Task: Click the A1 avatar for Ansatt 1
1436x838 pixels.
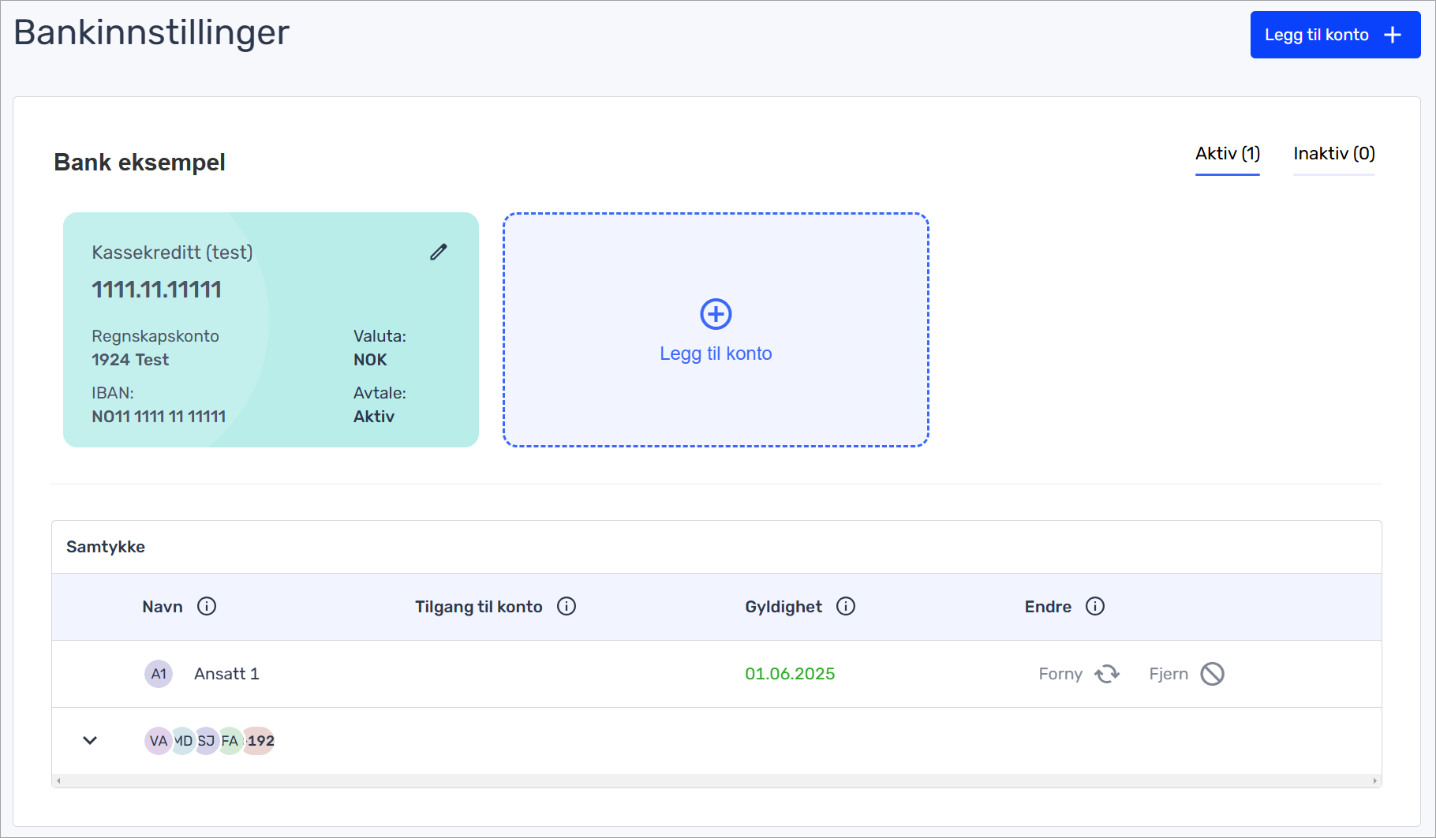Action: [159, 674]
